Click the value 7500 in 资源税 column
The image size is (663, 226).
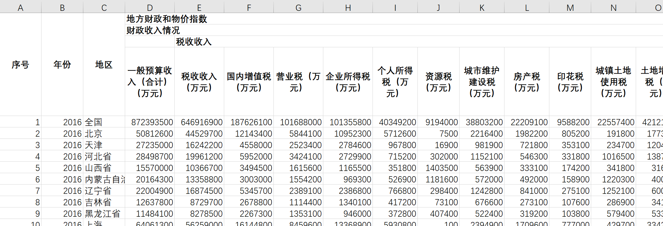coord(449,134)
